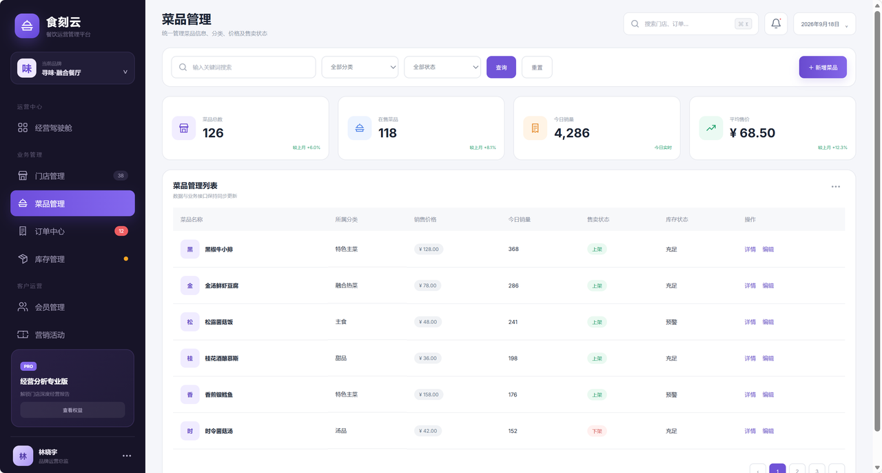882x473 pixels.
Task: Go to 菜品管理 in the sidebar
Action: pyautogui.click(x=72, y=203)
